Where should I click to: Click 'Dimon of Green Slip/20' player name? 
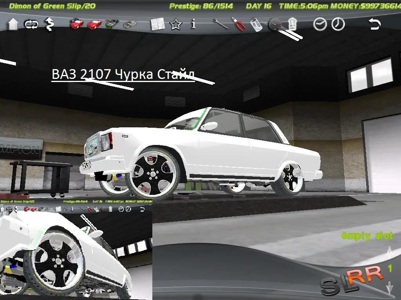(52, 6)
